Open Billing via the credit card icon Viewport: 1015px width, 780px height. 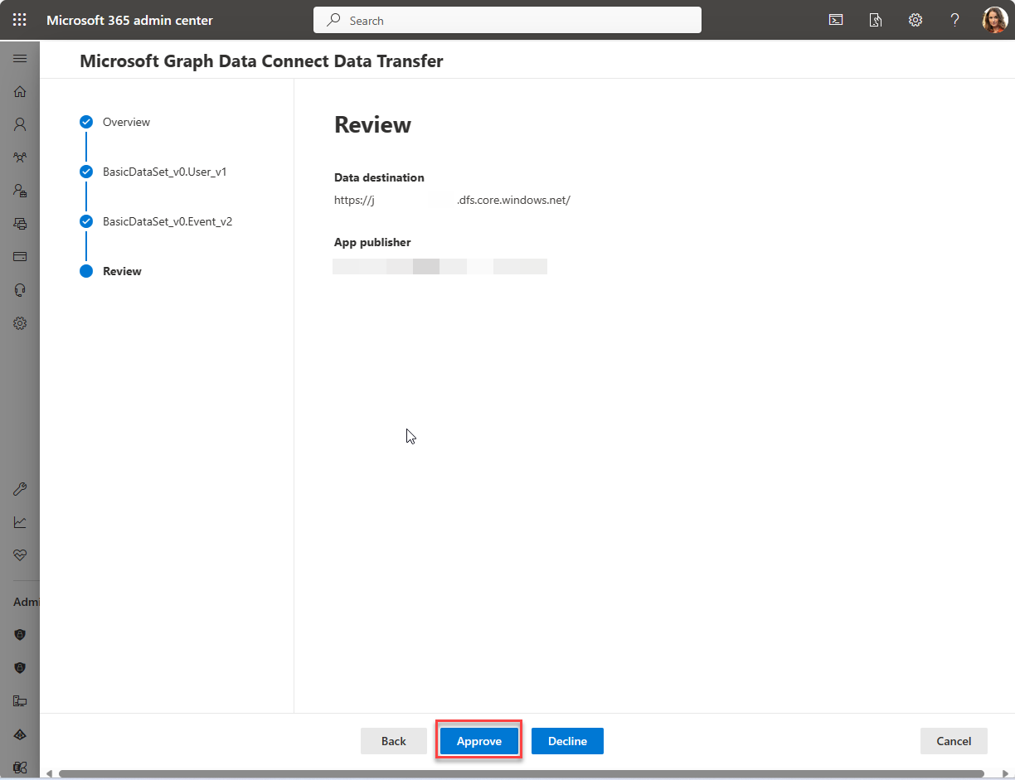click(x=19, y=256)
